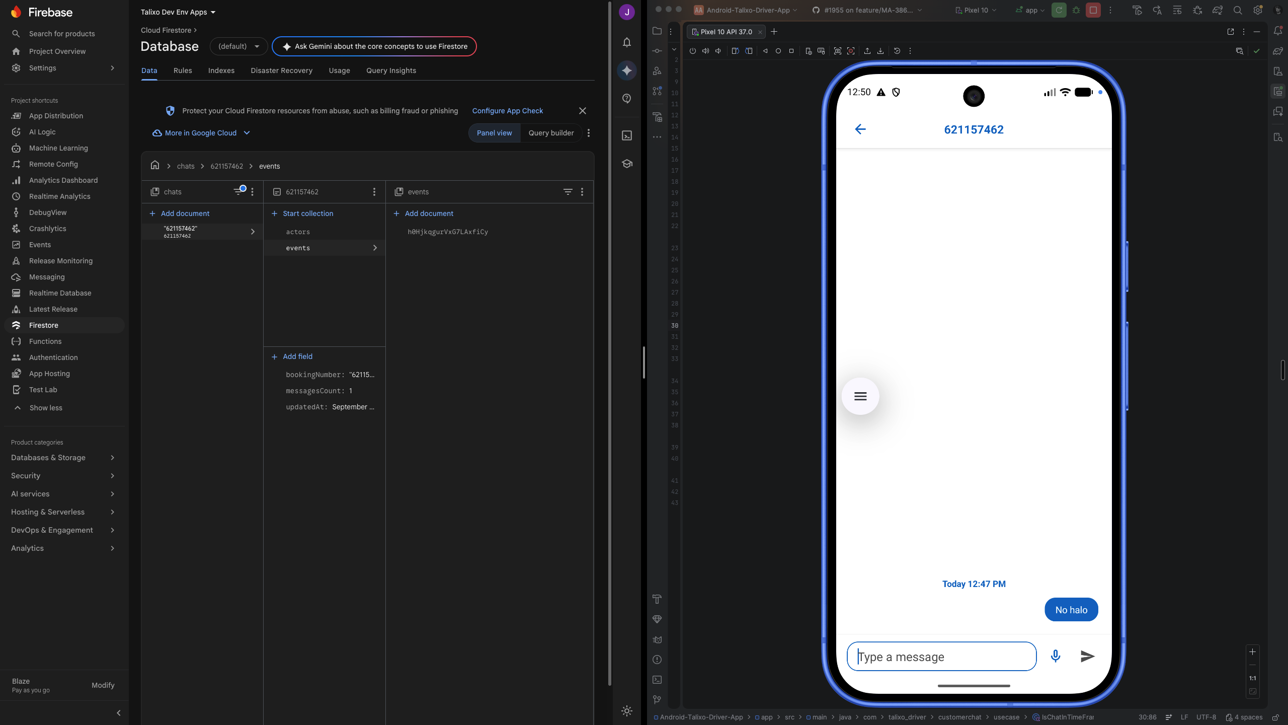Screen dimensions: 1288x725
Task: Toggle Firebase light/dark theme sun icon
Action: [627, 711]
